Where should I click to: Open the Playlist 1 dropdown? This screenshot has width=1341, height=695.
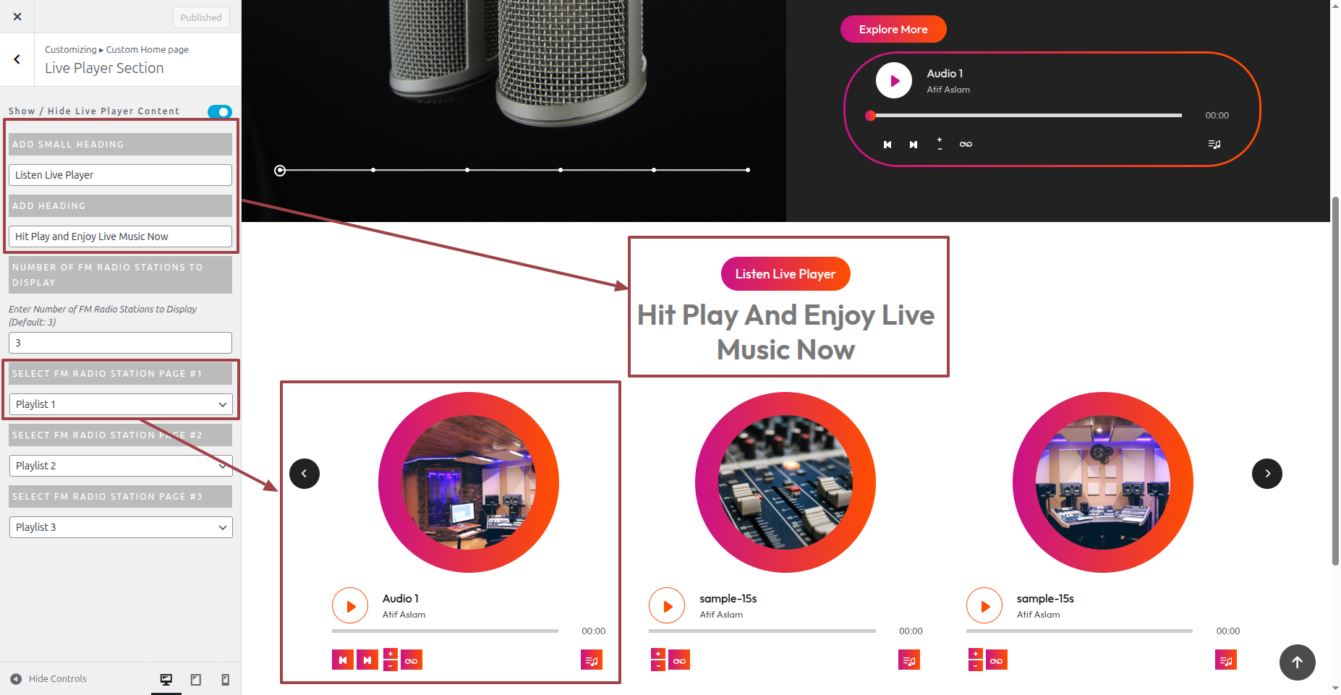click(121, 404)
